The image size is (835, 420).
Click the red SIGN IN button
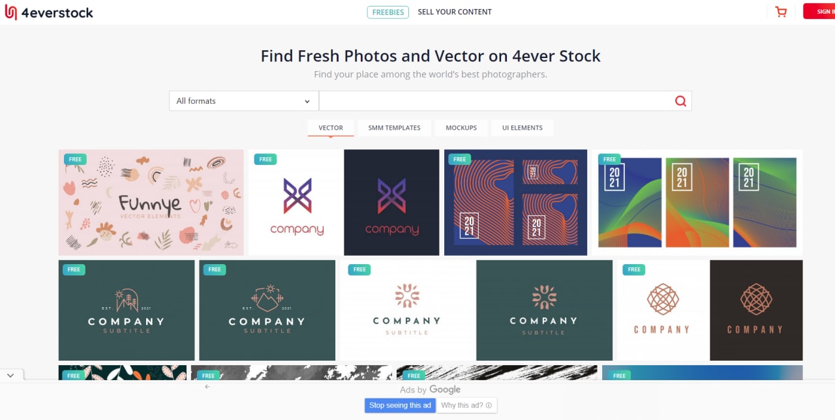[x=819, y=11]
